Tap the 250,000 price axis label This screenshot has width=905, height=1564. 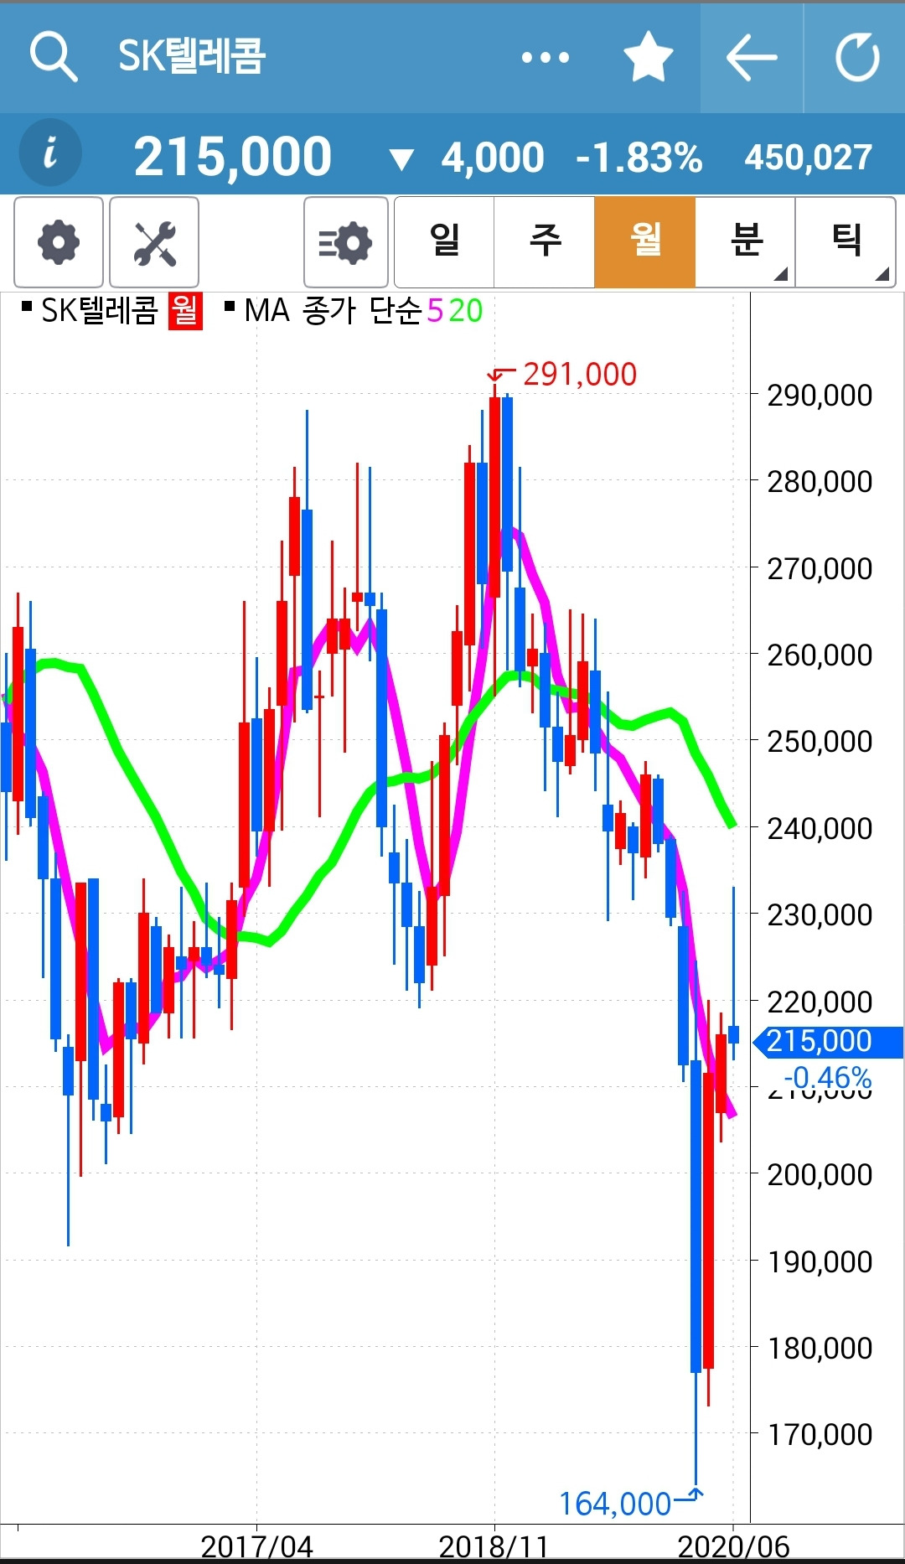(820, 741)
